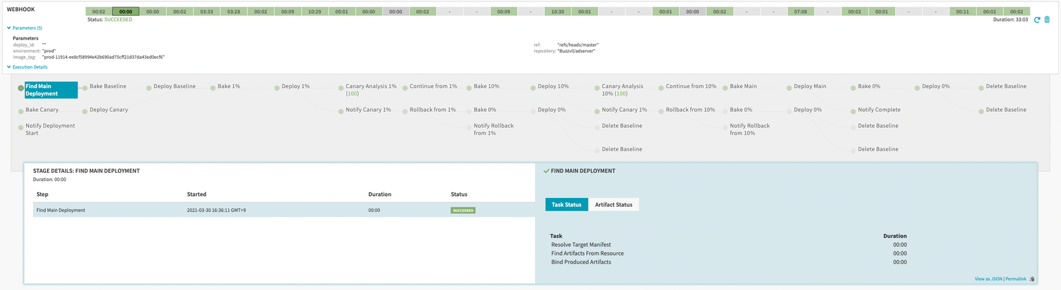1061x290 pixels.
Task: Click the rerun execution arrow icon
Action: [x=1037, y=20]
